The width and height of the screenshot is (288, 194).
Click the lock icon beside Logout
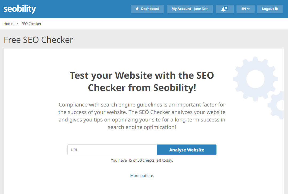click(277, 9)
